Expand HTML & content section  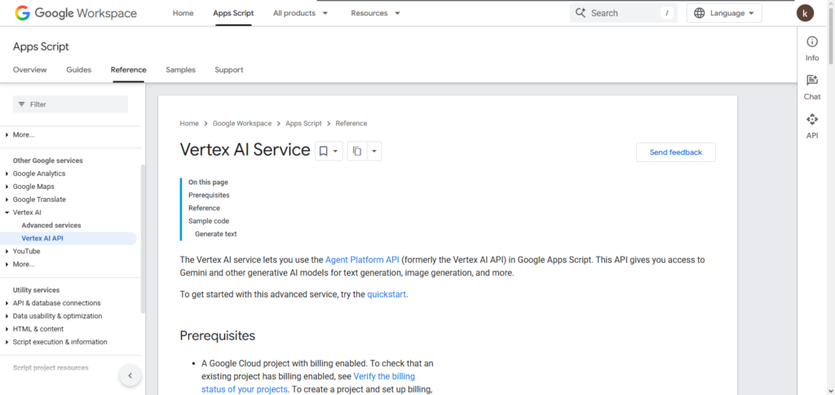(7, 329)
